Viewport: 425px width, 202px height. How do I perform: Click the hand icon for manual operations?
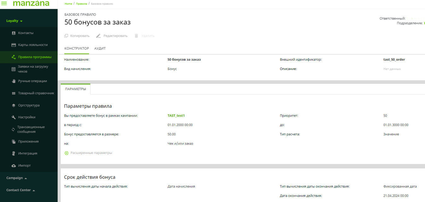pyautogui.click(x=14, y=81)
